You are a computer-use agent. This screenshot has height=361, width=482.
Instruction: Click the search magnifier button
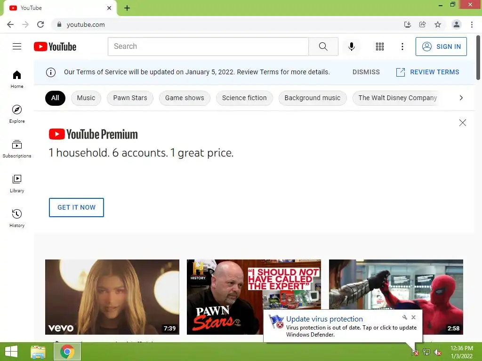point(323,47)
